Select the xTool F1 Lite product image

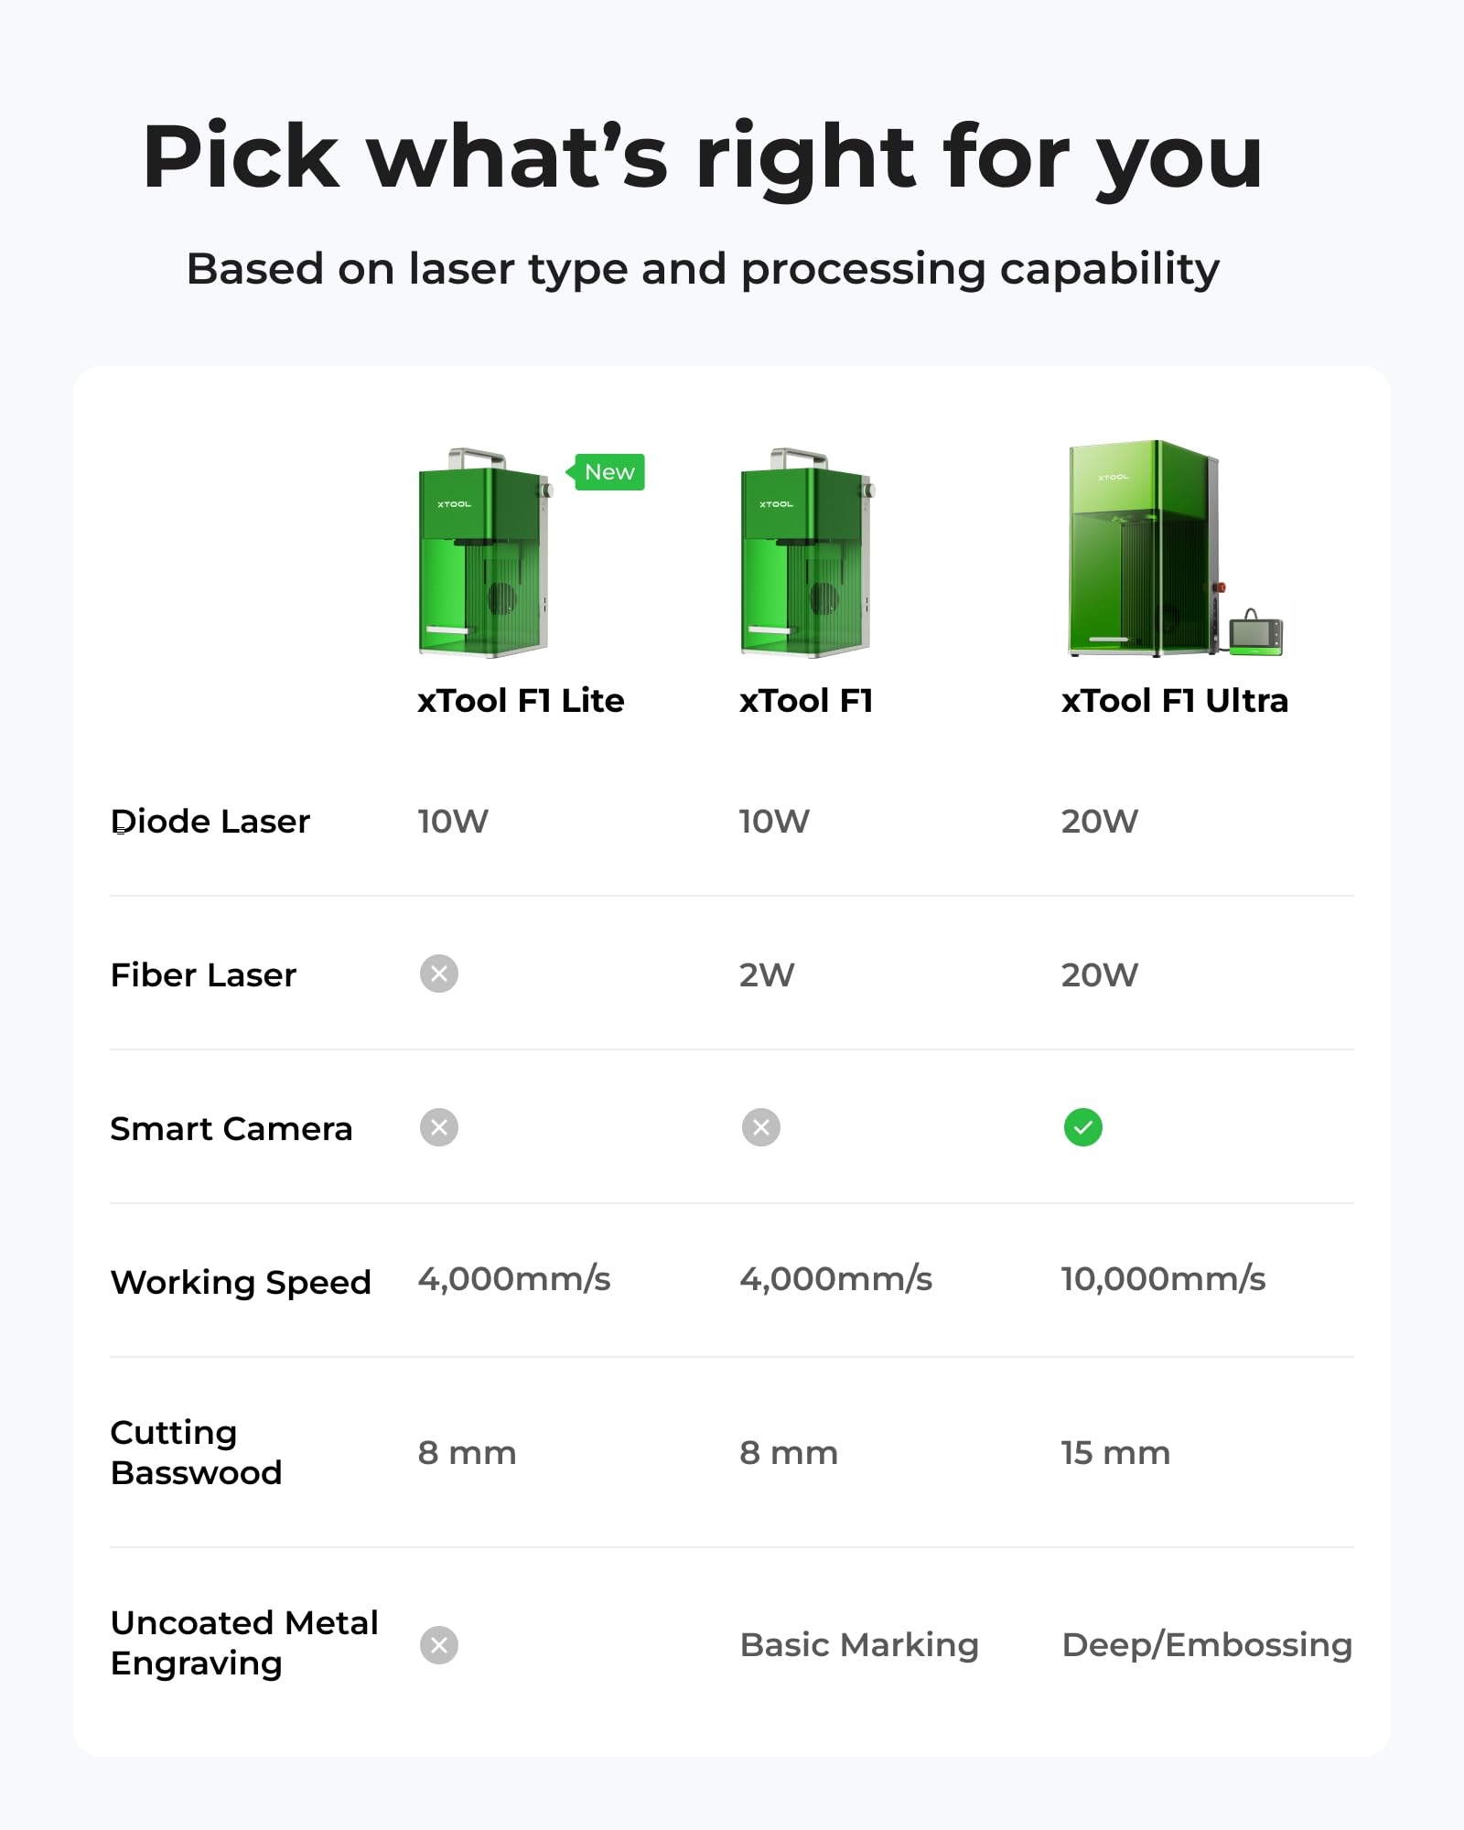[484, 553]
